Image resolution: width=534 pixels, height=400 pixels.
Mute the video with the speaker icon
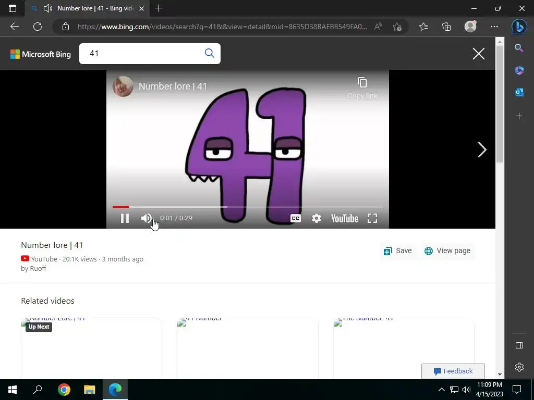(146, 218)
